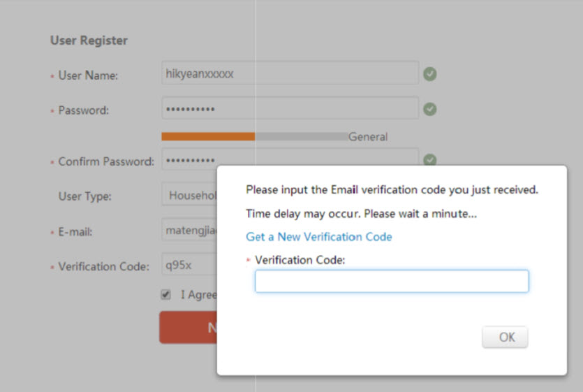Click the User Register heading

[89, 41]
